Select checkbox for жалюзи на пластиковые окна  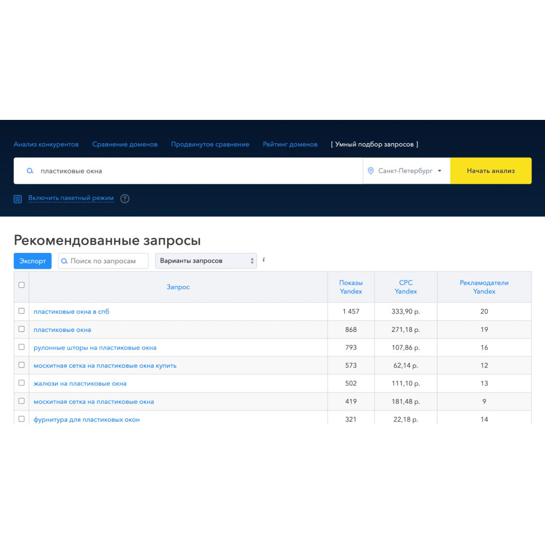[x=21, y=383]
